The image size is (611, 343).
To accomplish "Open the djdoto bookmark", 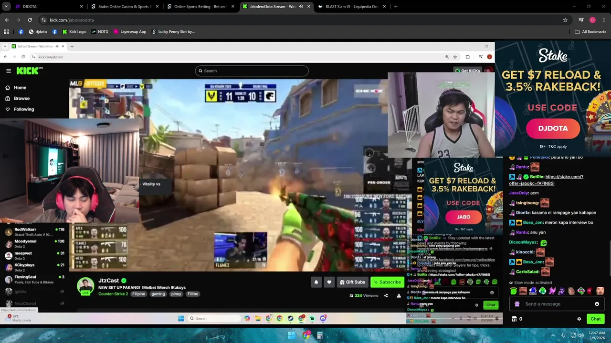I will [x=38, y=32].
